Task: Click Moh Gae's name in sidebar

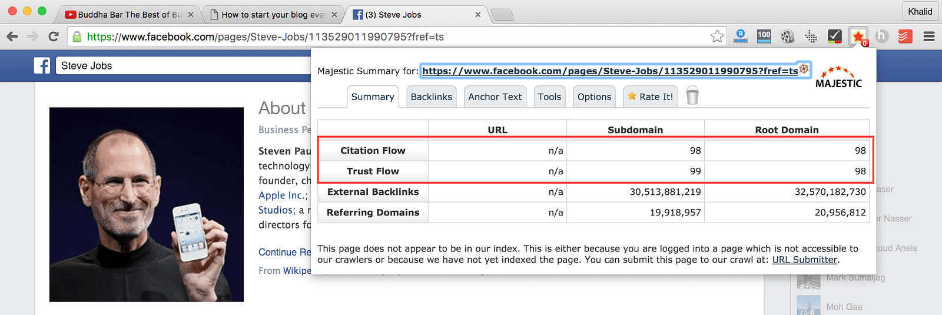Action: pyautogui.click(x=844, y=307)
